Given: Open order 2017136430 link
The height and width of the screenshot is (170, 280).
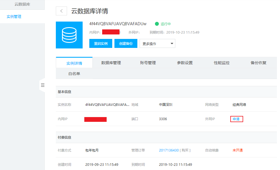Looking at the screenshot, I should pyautogui.click(x=169, y=150).
